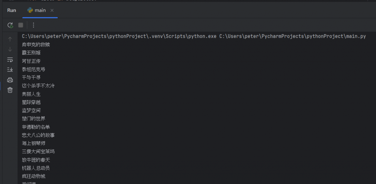Select output line 三傻大闹宝莱坞
The width and height of the screenshot is (376, 184).
point(38,151)
